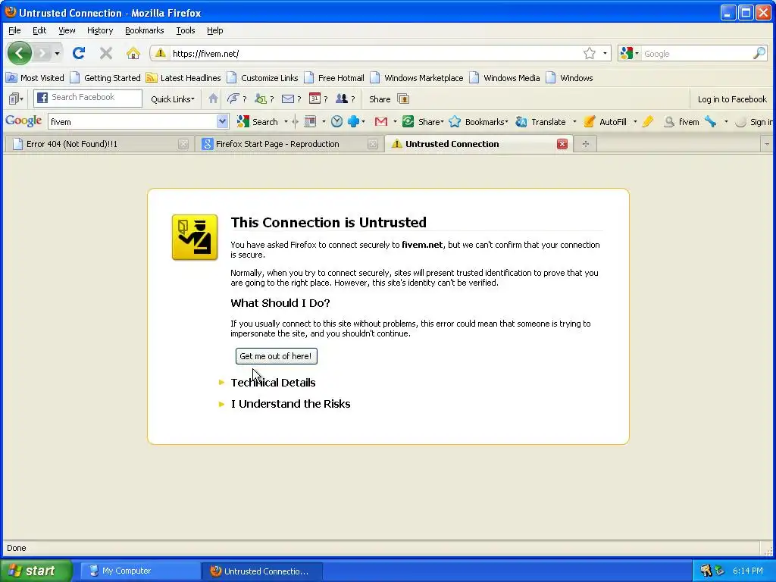This screenshot has height=582, width=776.
Task: Open Latest Headlines feed bookmark
Action: [183, 78]
